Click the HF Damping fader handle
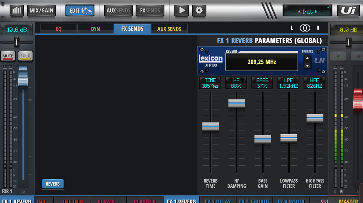The width and height of the screenshot is (363, 203). 237,103
